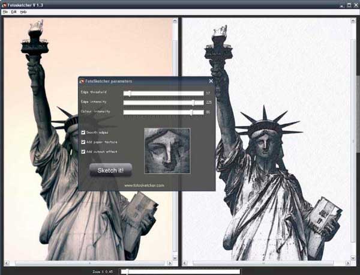Screen dimensions: 360x275
Task: Click scroll left arrow of the right image pane
Action: point(185,263)
